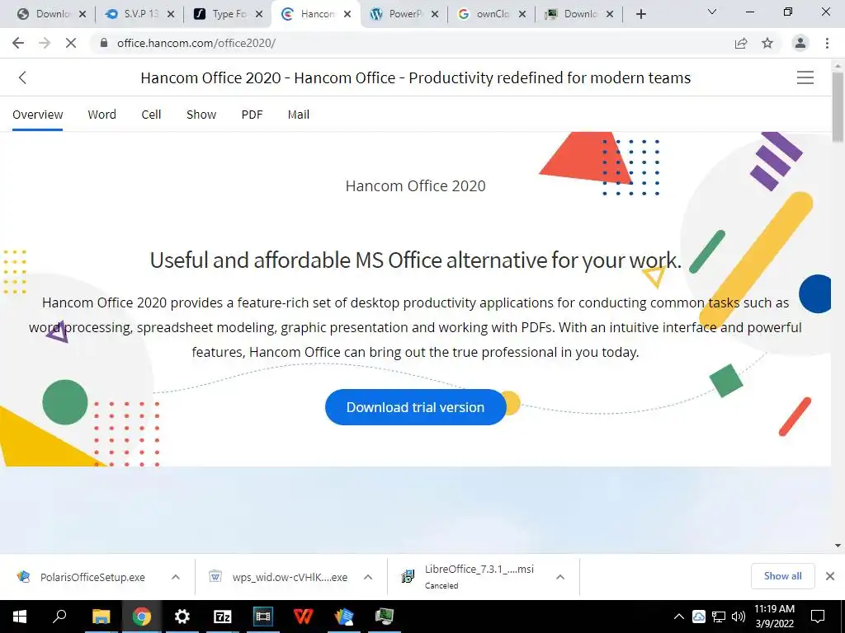Close the PowerP browser tab
Viewport: 845px width, 633px height.
(435, 14)
